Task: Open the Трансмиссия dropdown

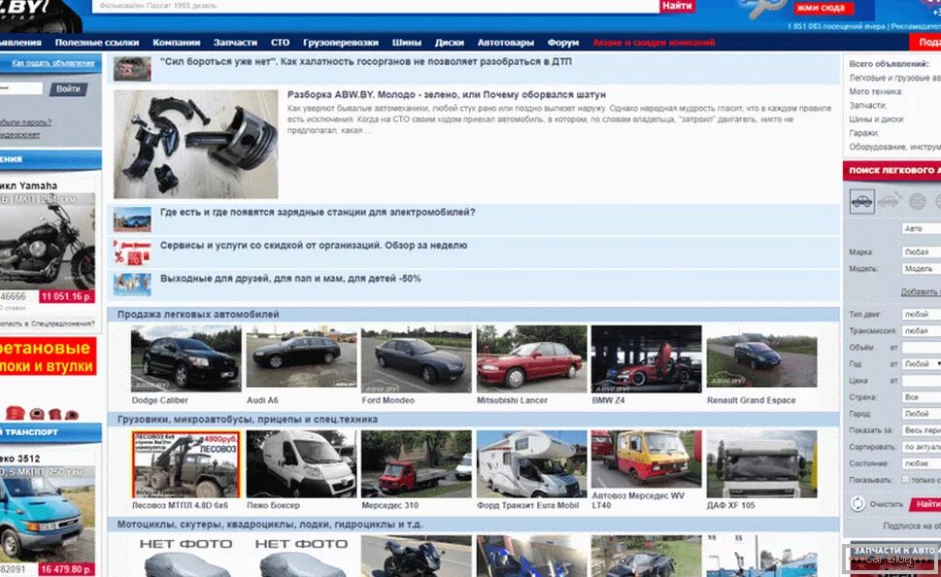Action: (x=922, y=331)
